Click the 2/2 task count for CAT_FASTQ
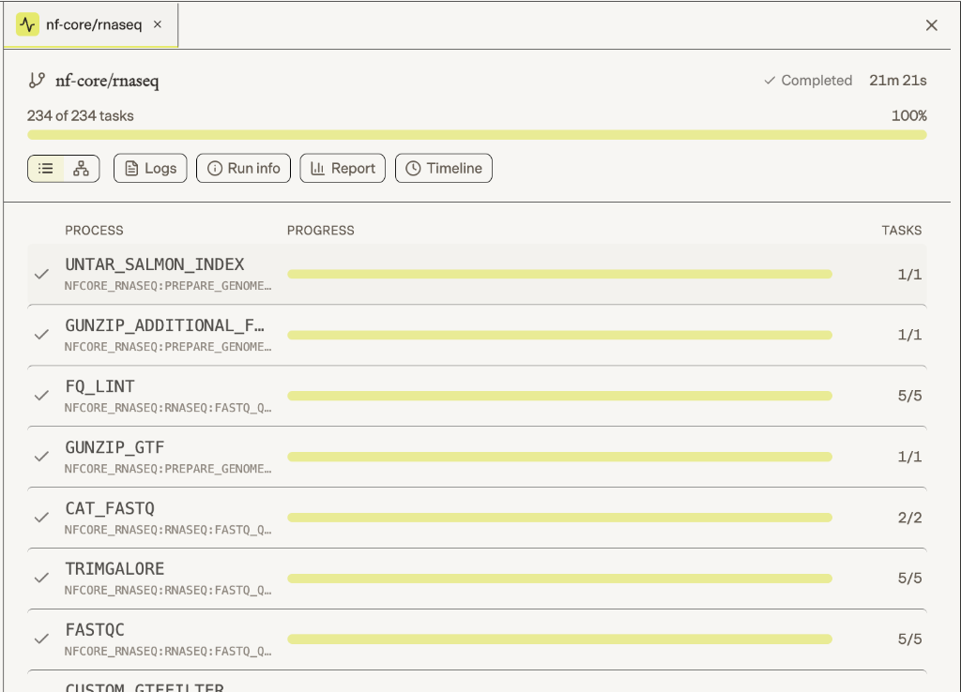Viewport: 961px width, 692px height. point(909,519)
